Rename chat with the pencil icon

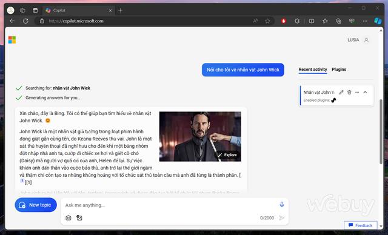[341, 92]
